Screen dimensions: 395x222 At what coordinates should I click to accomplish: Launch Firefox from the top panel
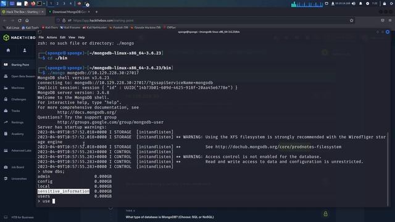(x=33, y=4)
